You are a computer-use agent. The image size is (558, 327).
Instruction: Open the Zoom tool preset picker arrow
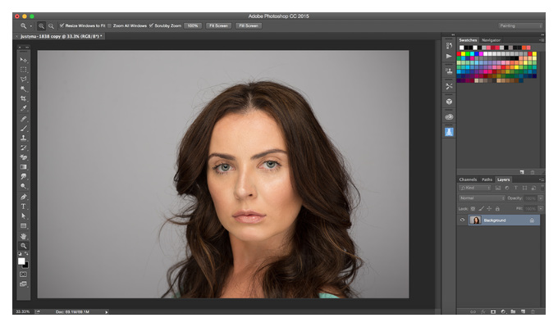[31, 26]
